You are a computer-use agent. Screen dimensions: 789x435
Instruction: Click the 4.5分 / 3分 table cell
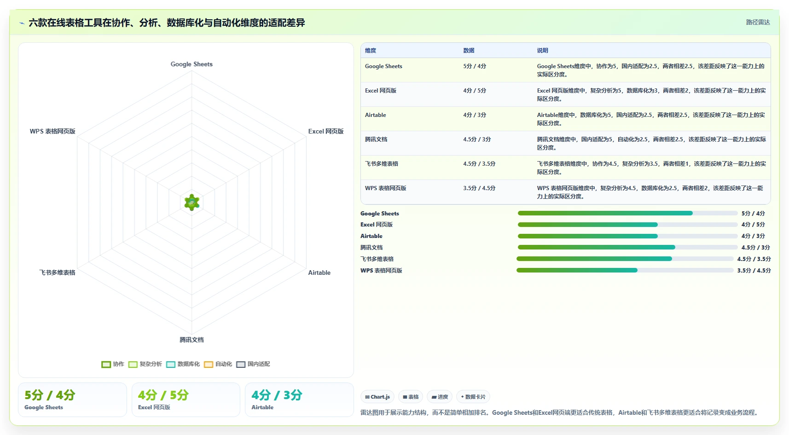(477, 139)
